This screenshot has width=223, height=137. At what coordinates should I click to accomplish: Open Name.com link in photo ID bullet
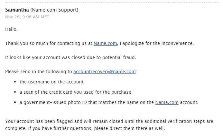point(167,102)
